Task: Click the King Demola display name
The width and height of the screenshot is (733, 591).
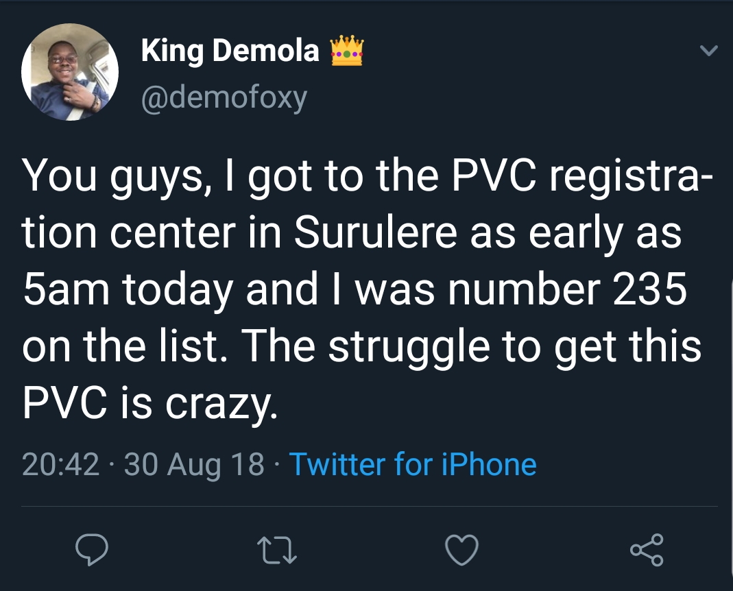Action: point(230,51)
